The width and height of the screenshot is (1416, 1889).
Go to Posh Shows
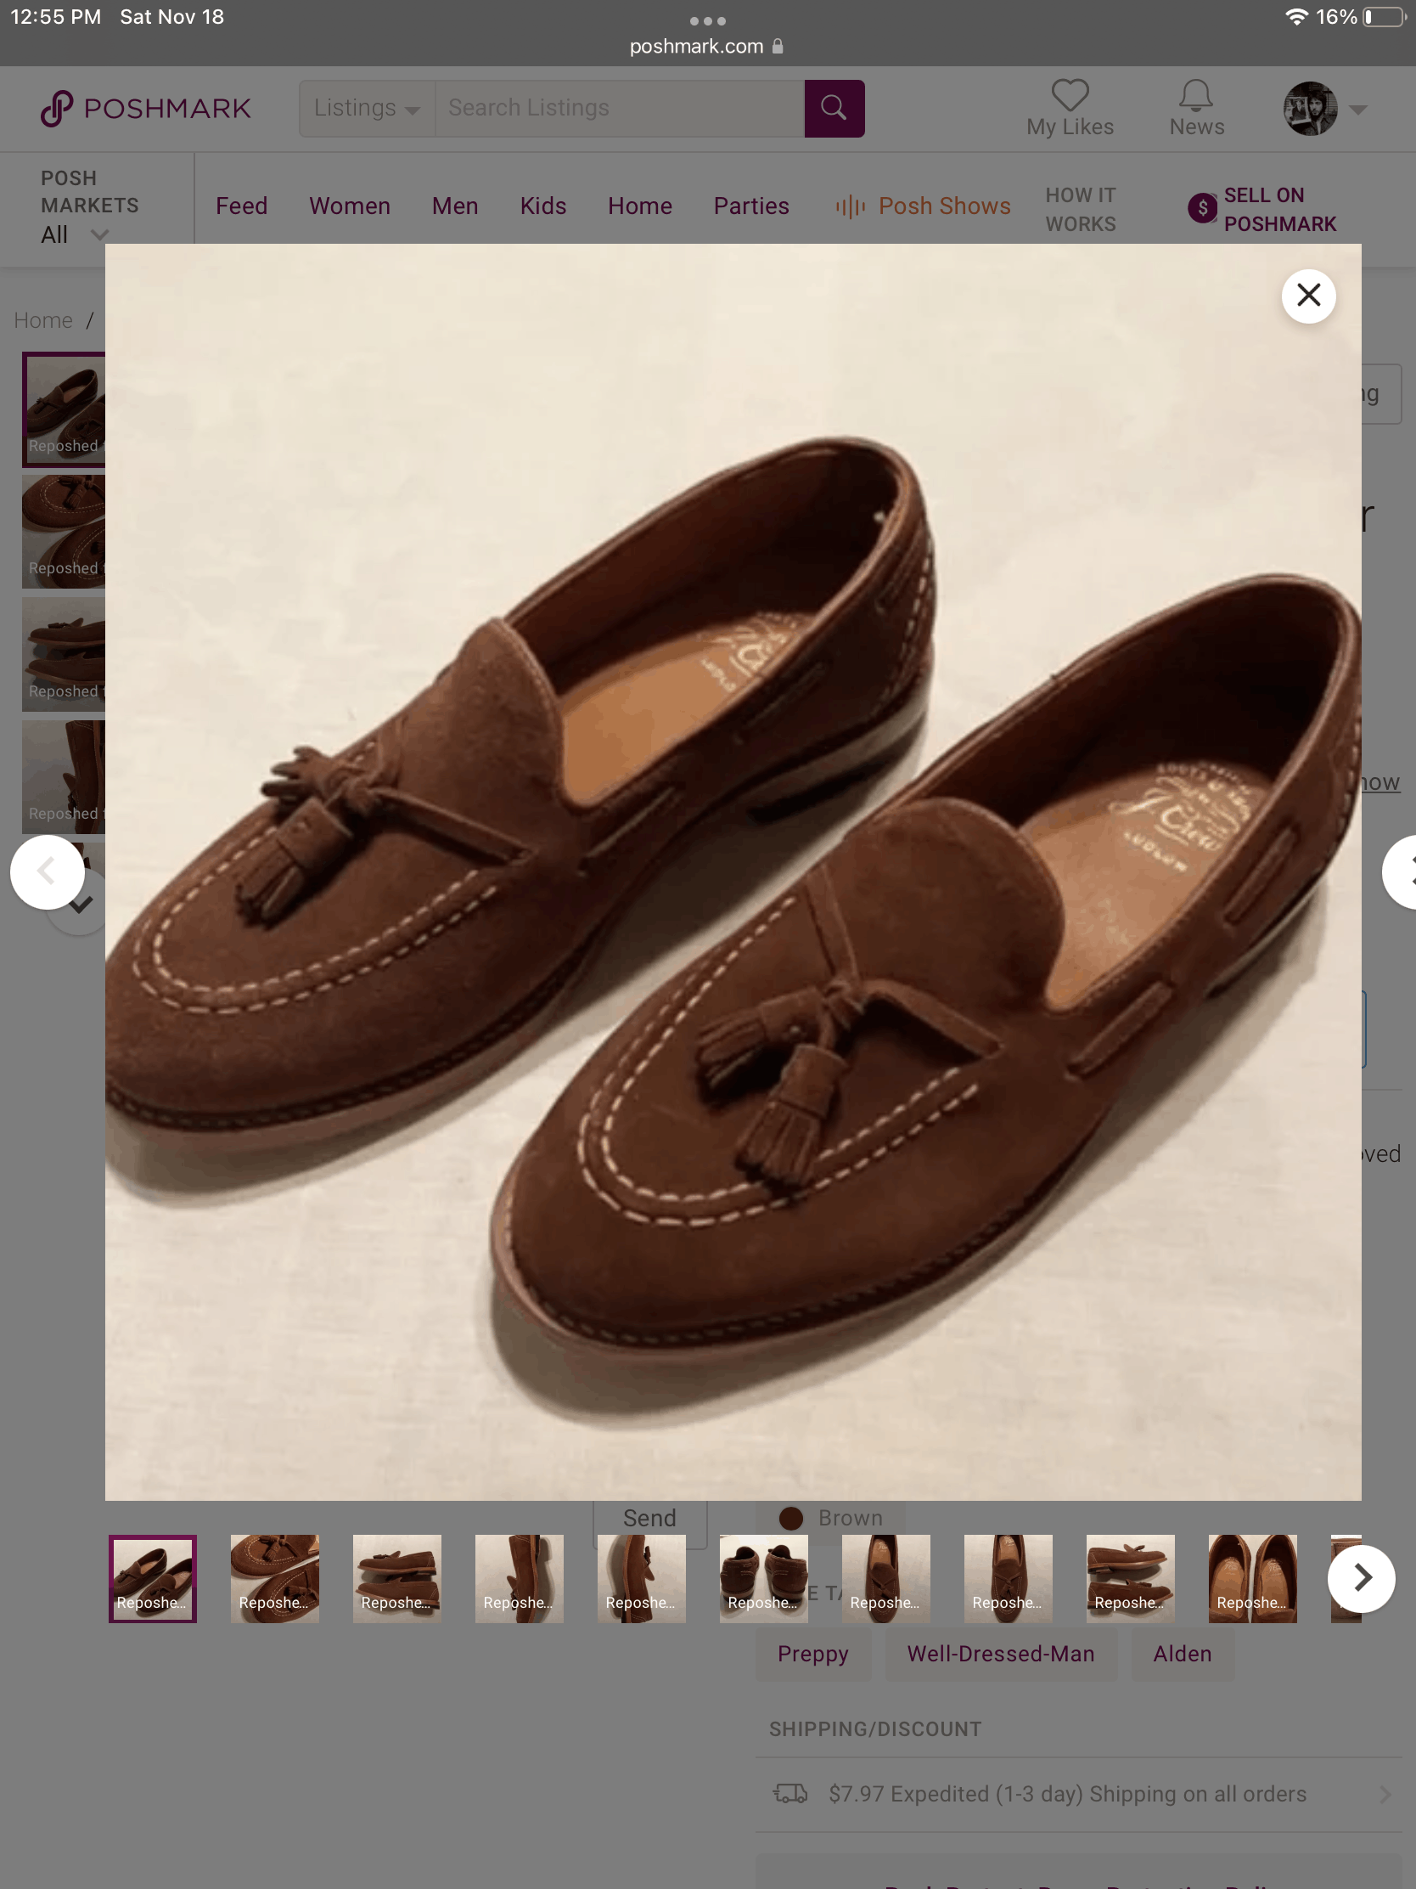(x=923, y=206)
